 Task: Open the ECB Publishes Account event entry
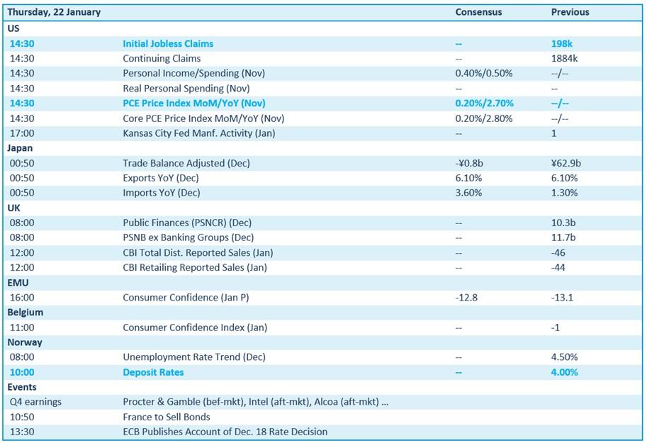click(x=225, y=432)
